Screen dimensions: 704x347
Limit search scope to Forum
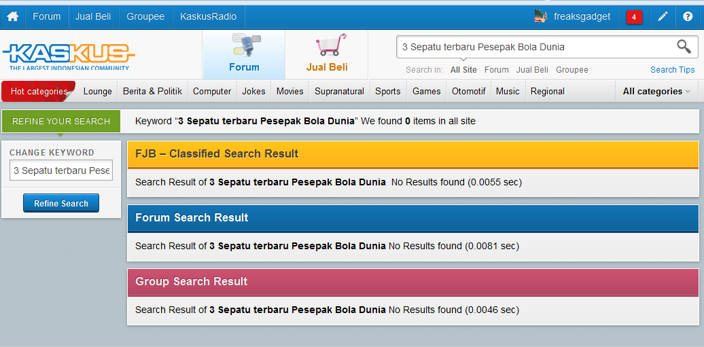[x=497, y=69]
